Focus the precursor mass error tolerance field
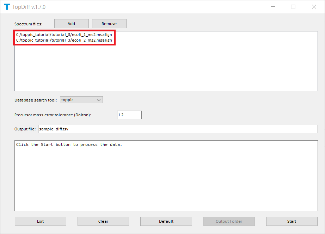 (x=129, y=115)
